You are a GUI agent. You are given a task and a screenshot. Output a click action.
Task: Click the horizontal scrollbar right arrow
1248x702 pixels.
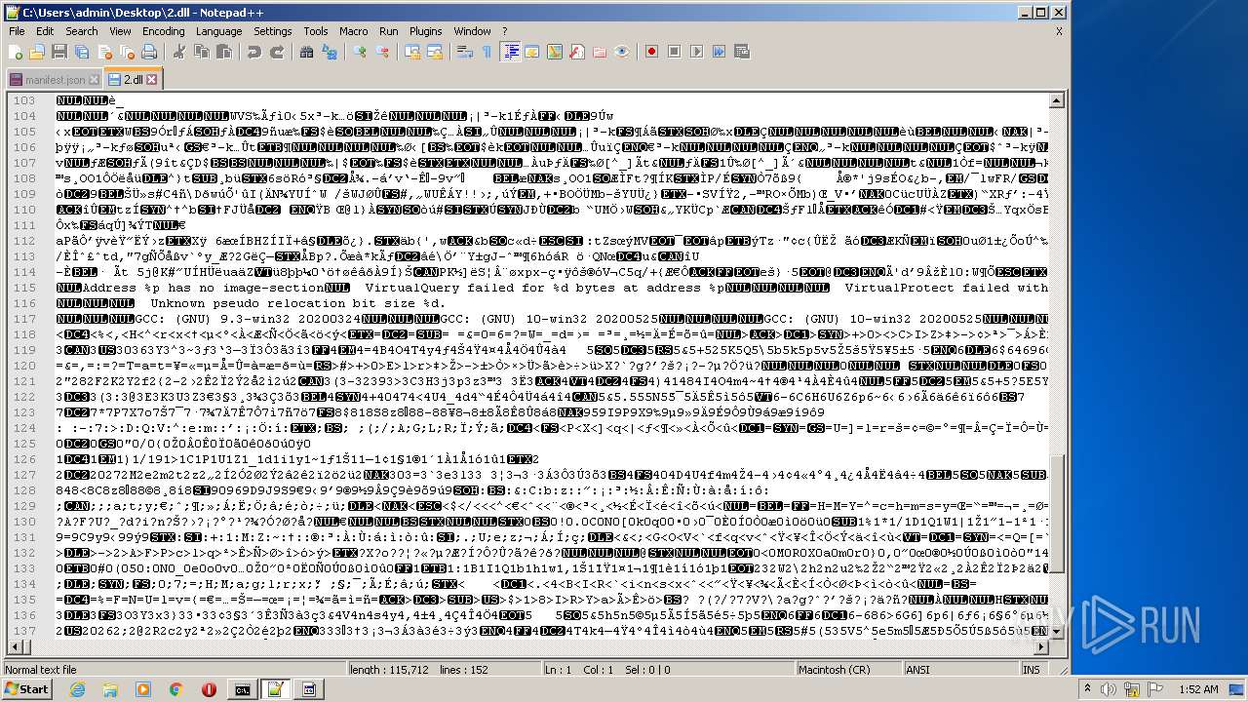point(1040,648)
